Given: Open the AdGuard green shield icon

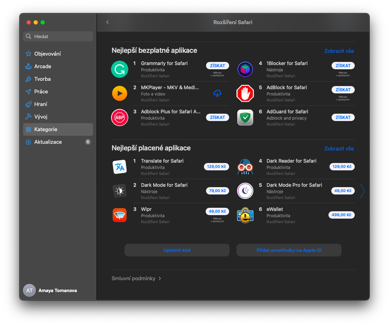Looking at the screenshot, I should coord(245,117).
